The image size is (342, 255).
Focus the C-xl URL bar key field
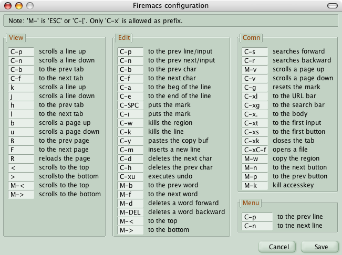coord(255,97)
